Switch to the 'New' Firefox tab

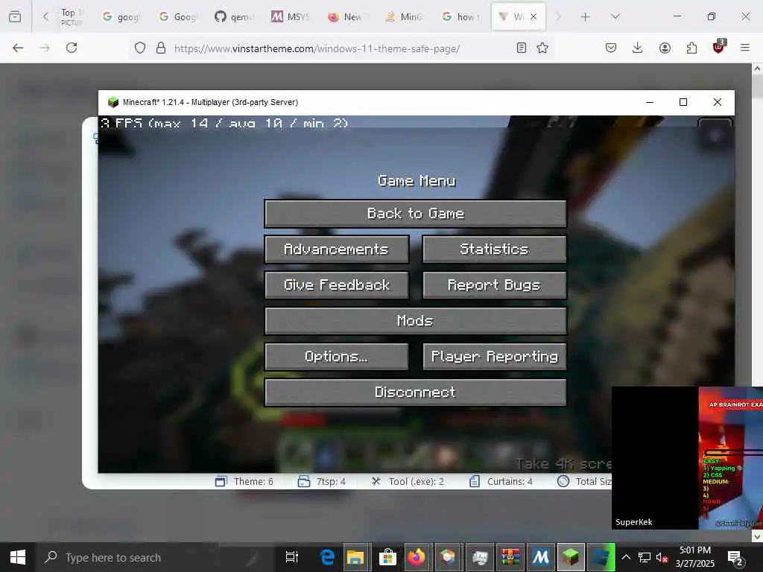pos(347,16)
